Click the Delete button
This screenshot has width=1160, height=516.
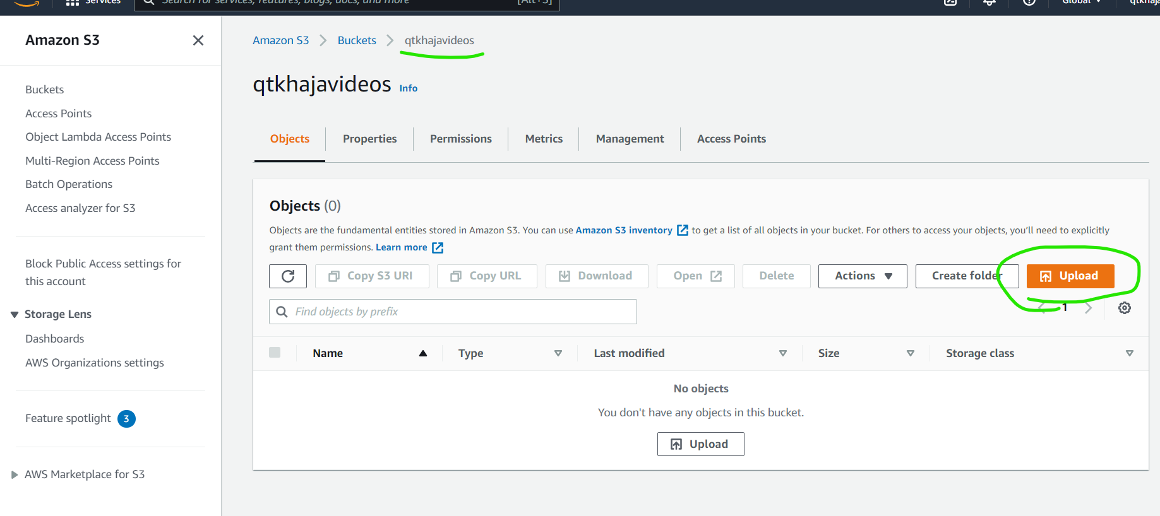[777, 276]
